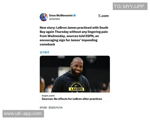Viewport: 150px width, 120px height.
Task: Open headline "Sources: No effects for LeBron after practices"
Action: (x=72, y=99)
